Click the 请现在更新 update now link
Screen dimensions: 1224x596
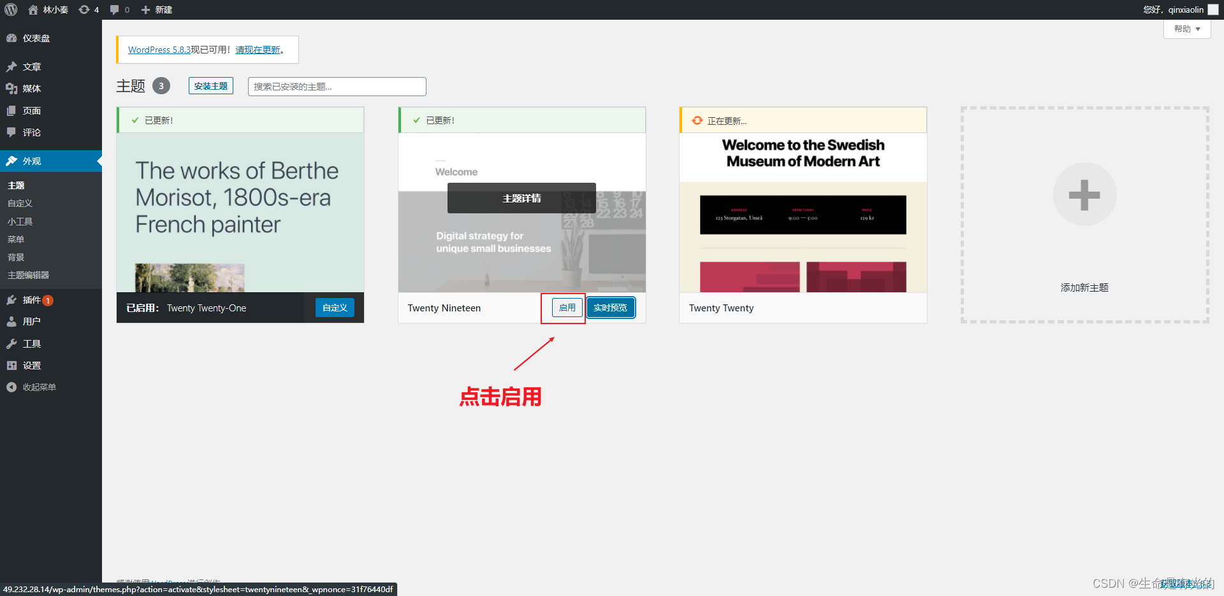coord(258,50)
